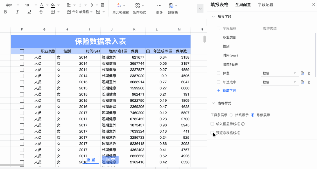This screenshot has height=169, width=317.
Task: Check the 保费 field checkbox
Action: pyautogui.click(x=218, y=73)
